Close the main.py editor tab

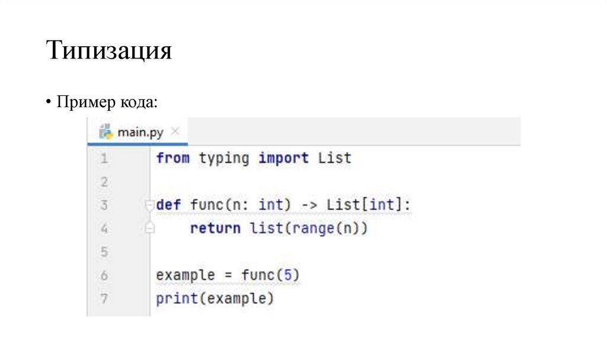pos(175,132)
